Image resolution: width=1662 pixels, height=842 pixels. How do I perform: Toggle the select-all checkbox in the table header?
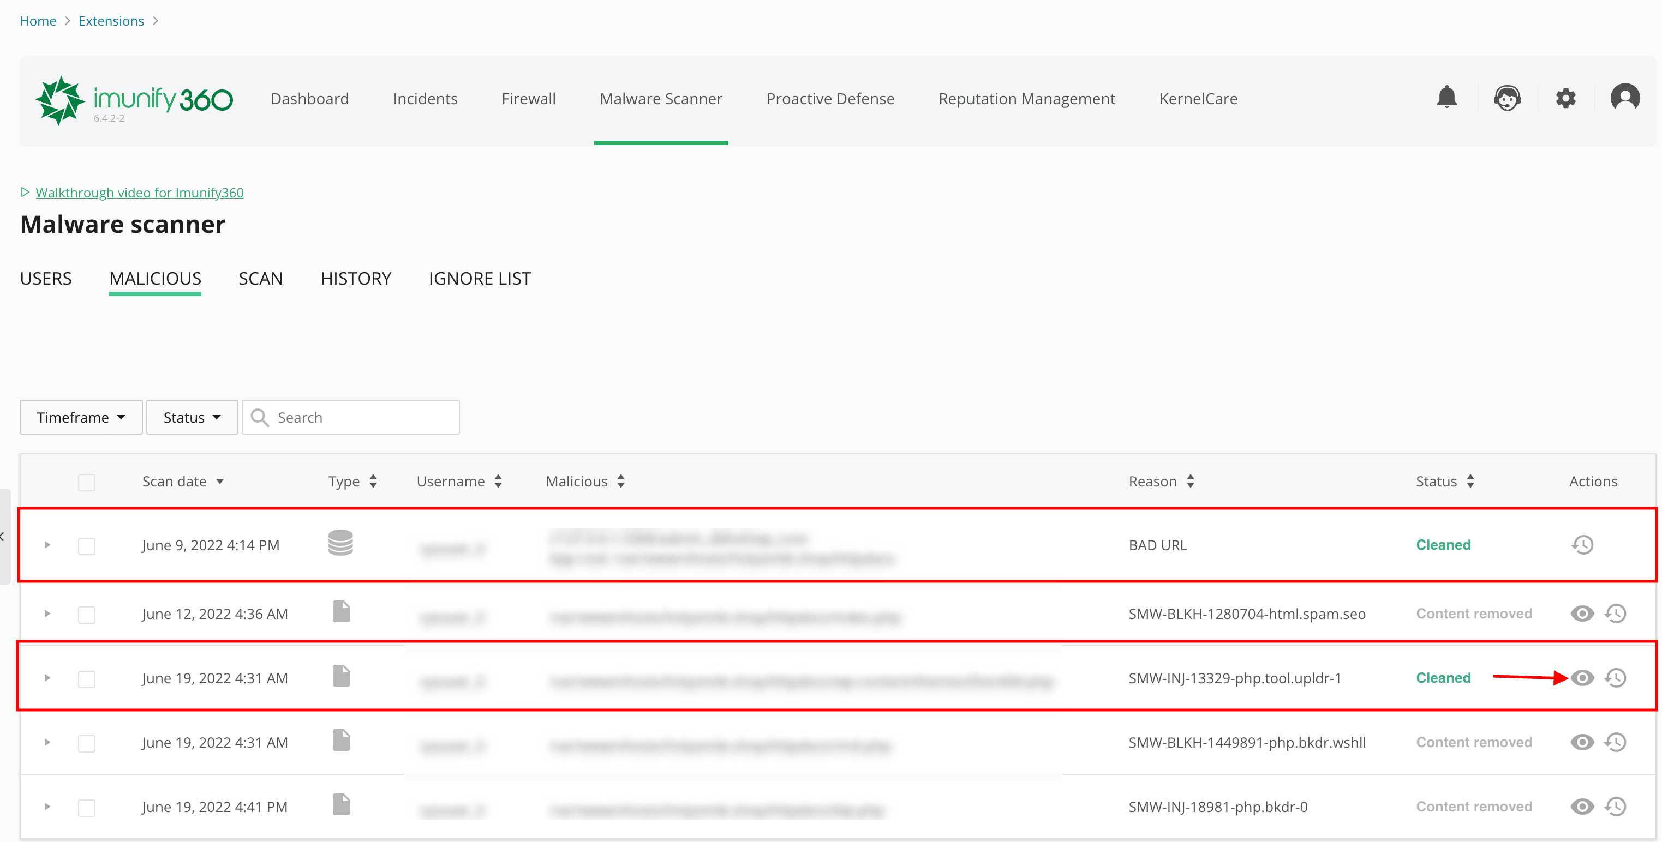point(86,482)
